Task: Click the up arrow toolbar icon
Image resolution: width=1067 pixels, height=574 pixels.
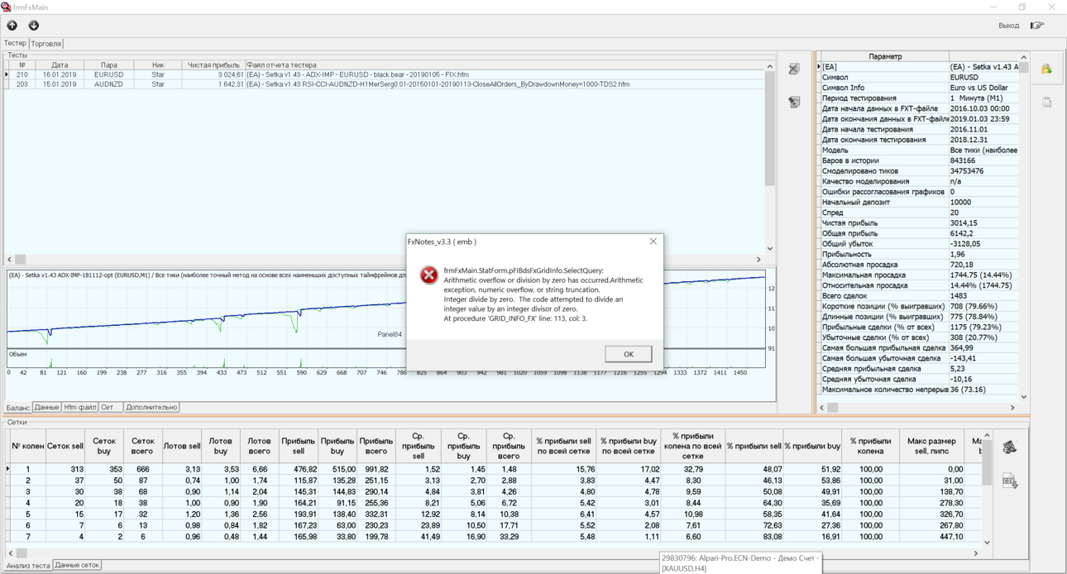Action: pyautogui.click(x=12, y=26)
